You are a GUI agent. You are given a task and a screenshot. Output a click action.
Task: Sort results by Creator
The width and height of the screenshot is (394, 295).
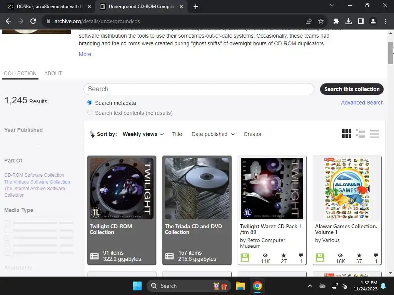pyautogui.click(x=252, y=134)
